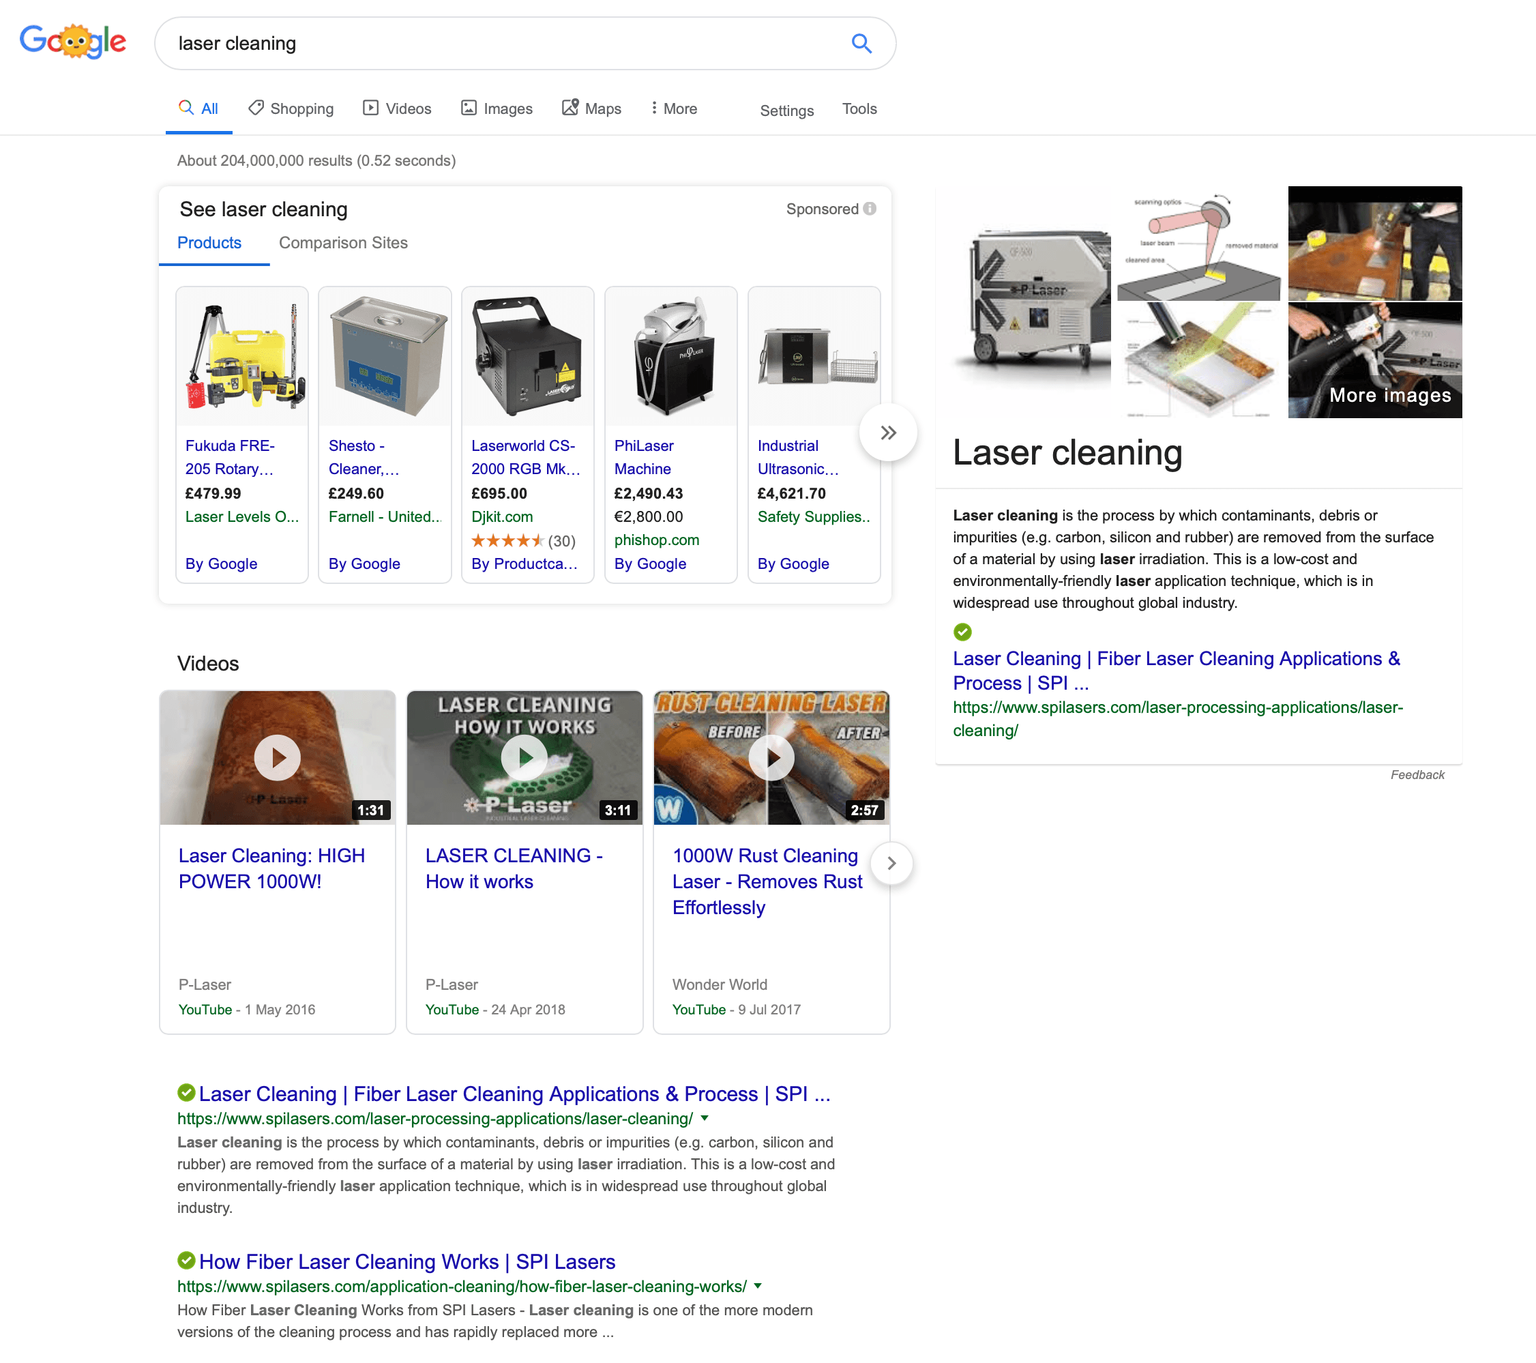Click "More images" in the knowledge panel
The image size is (1536, 1363).
[1389, 395]
